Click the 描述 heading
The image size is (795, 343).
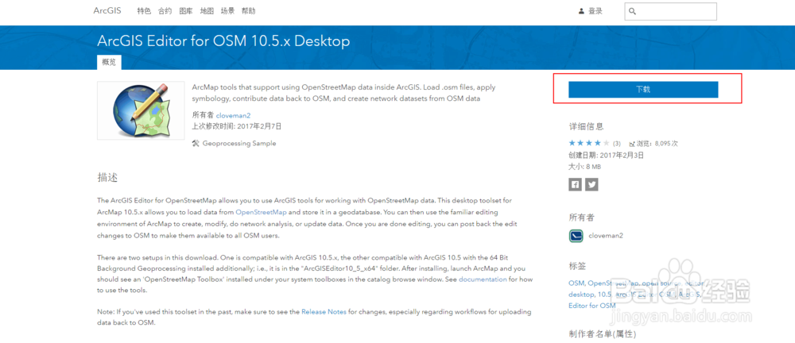[107, 178]
